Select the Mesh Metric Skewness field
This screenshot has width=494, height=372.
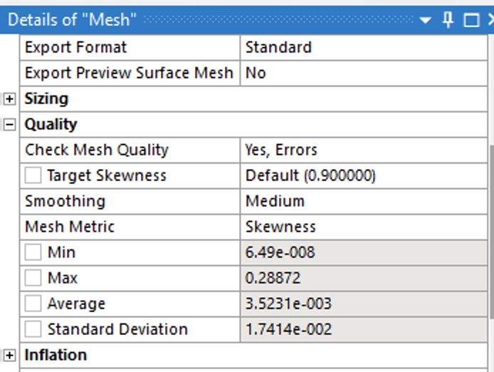tap(363, 227)
